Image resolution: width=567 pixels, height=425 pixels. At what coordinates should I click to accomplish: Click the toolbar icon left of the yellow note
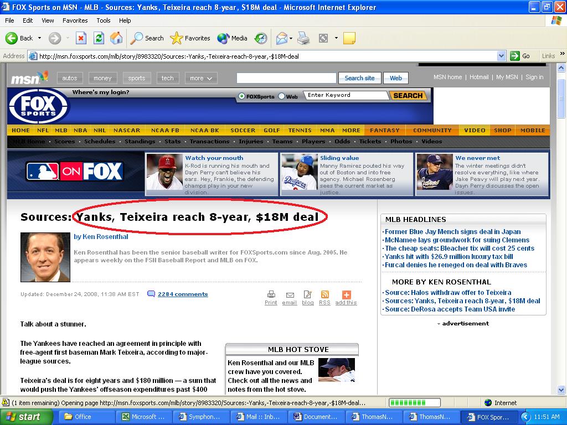coord(323,38)
